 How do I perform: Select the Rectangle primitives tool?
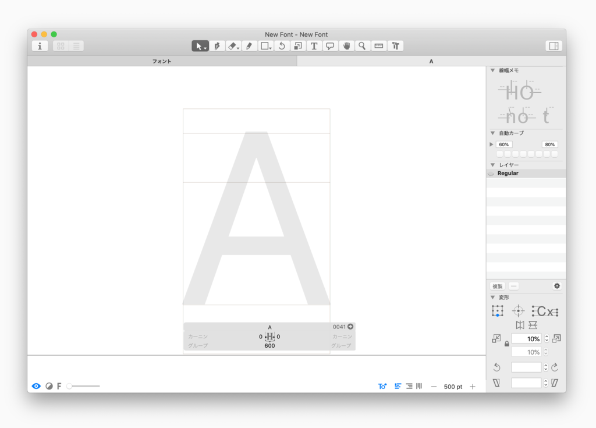pyautogui.click(x=265, y=46)
